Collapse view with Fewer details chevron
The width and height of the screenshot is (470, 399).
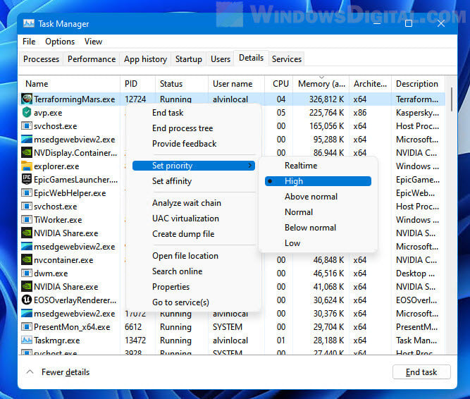pos(30,372)
